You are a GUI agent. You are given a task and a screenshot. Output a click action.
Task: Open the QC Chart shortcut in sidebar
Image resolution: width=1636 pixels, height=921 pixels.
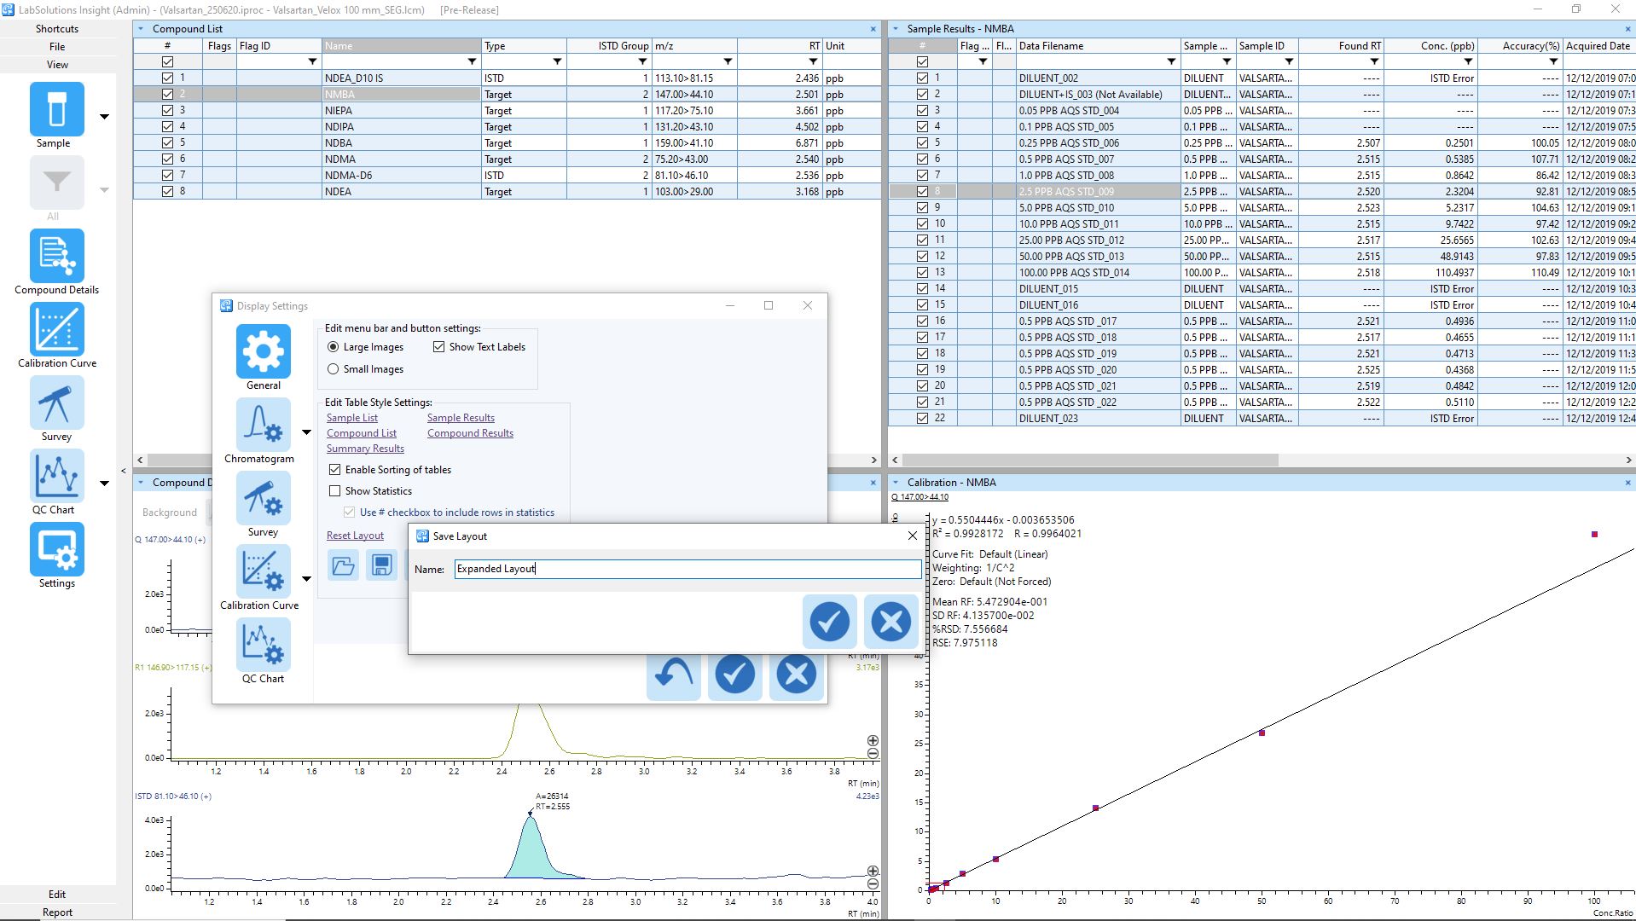pos(57,476)
